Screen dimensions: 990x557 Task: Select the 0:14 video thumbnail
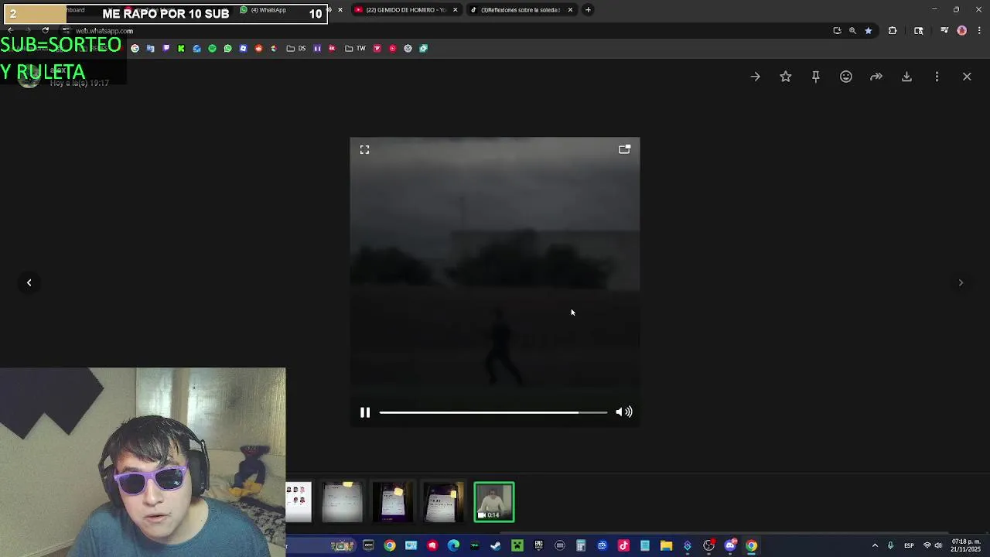[493, 502]
